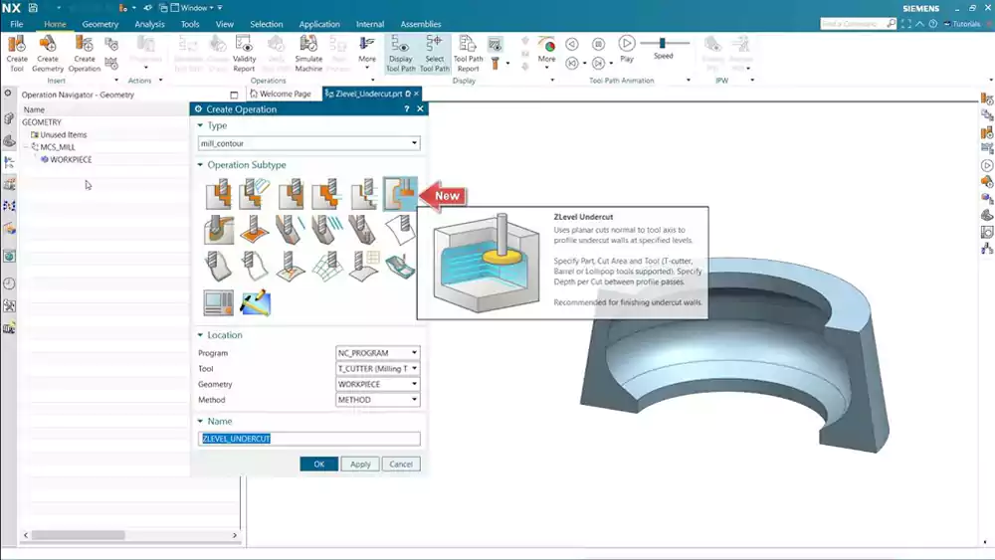Open the History clock tab in resource bar
The width and height of the screenshot is (995, 560).
click(9, 283)
